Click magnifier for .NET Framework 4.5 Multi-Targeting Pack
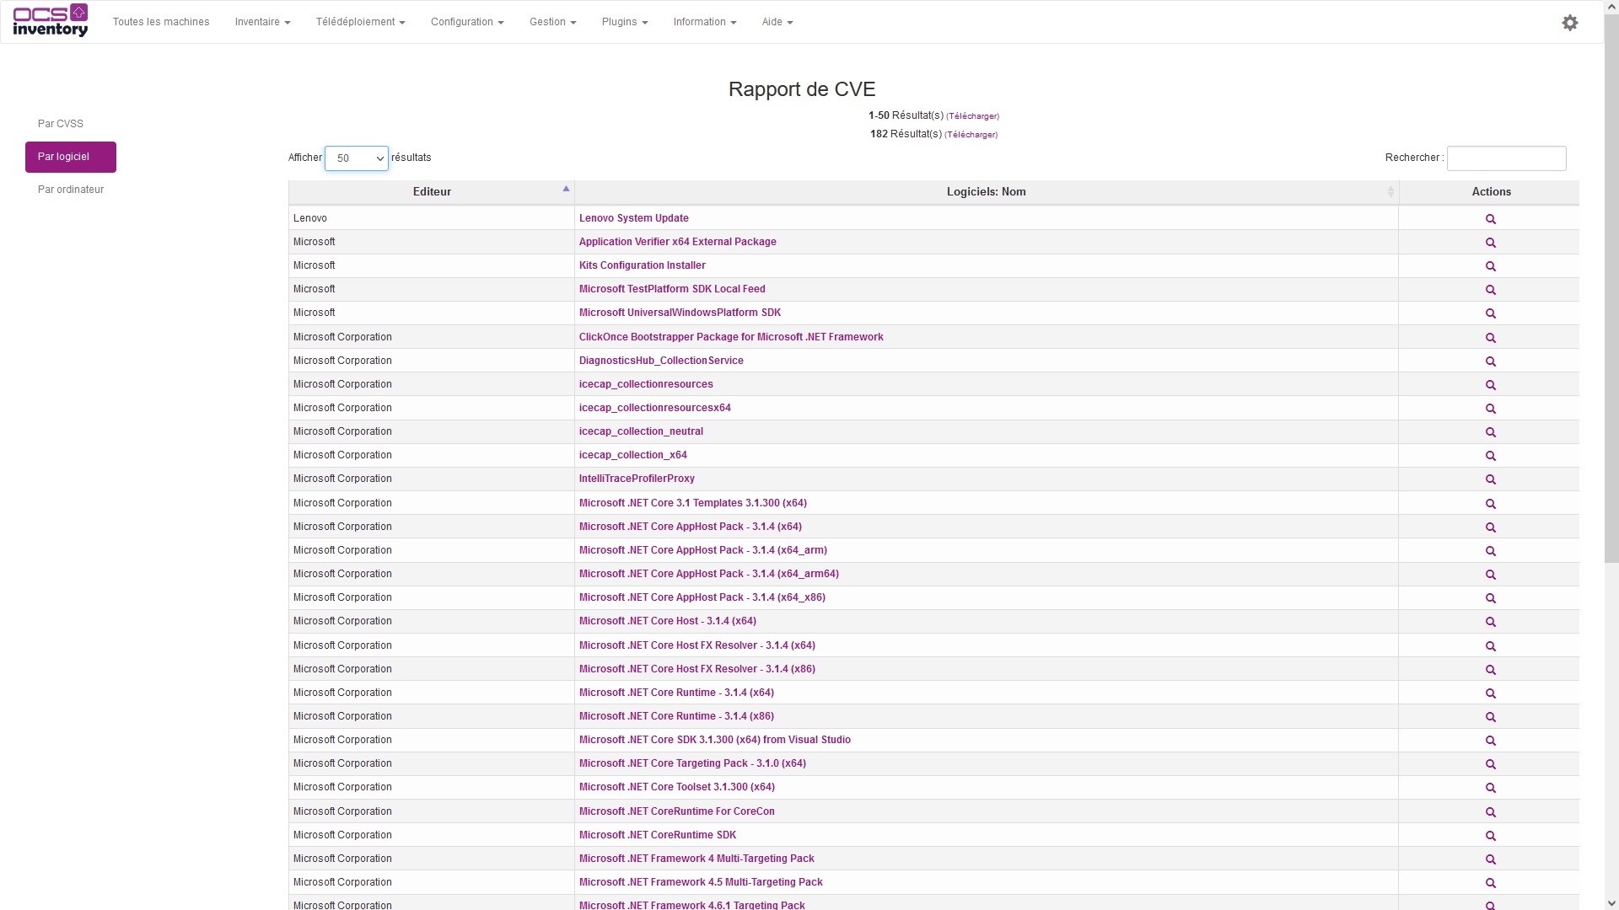This screenshot has height=910, width=1619. [1490, 883]
